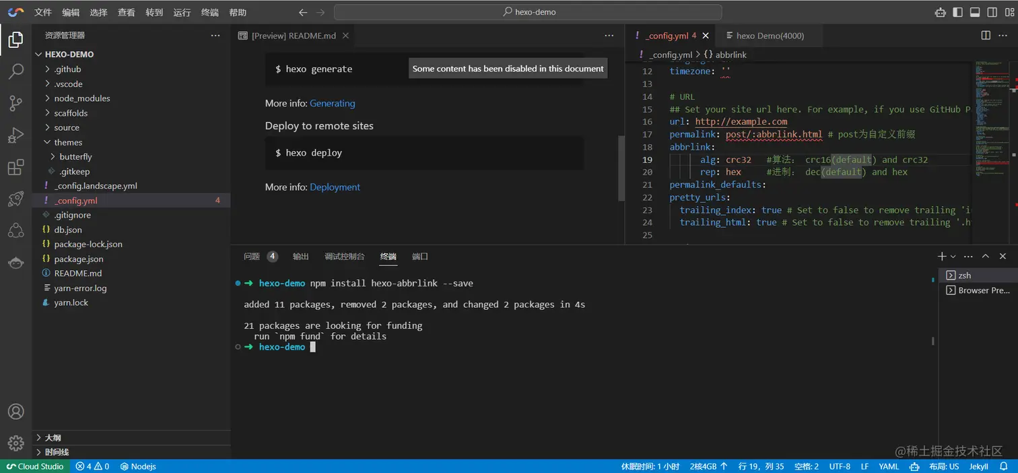This screenshot has width=1018, height=473.
Task: Follow the Deployment link in README preview
Action: pos(335,187)
